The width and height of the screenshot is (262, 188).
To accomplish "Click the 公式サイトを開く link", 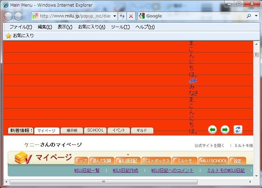I will (x=209, y=145).
